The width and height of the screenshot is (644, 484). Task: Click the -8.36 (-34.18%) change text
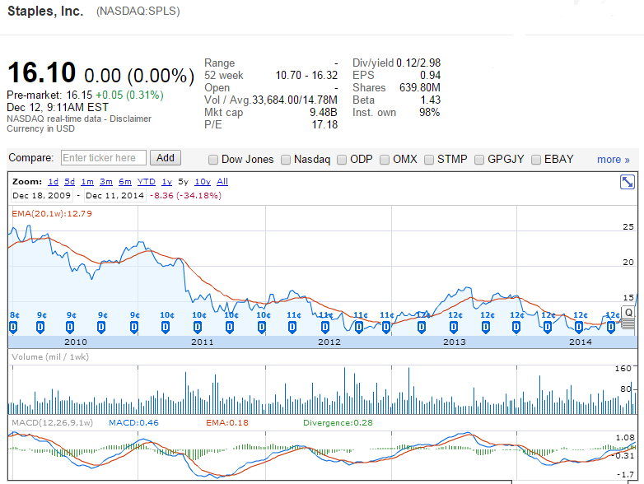(185, 195)
